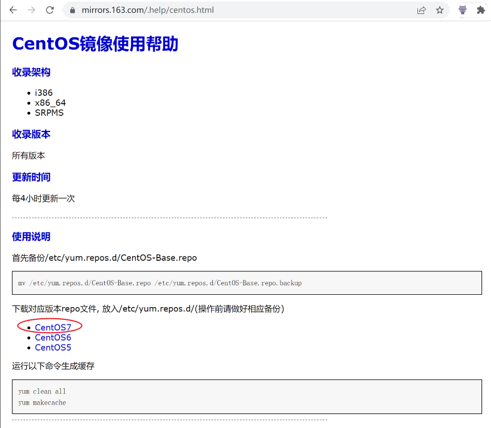Reload the current page
491x428 pixels.
pyautogui.click(x=50, y=10)
